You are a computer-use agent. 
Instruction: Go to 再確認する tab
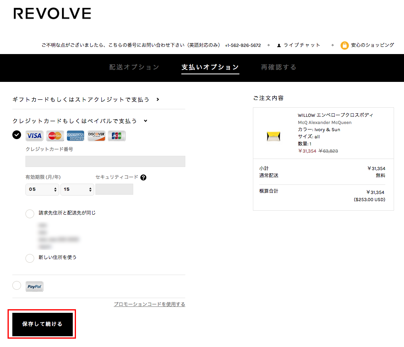click(278, 67)
